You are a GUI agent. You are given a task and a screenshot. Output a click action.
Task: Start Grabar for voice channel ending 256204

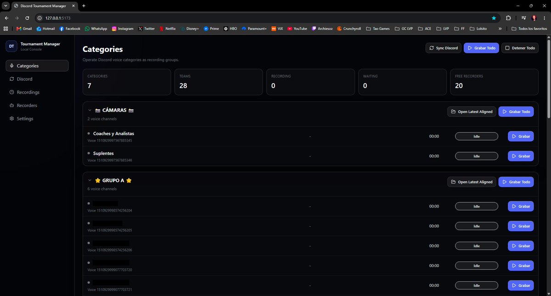521,207
